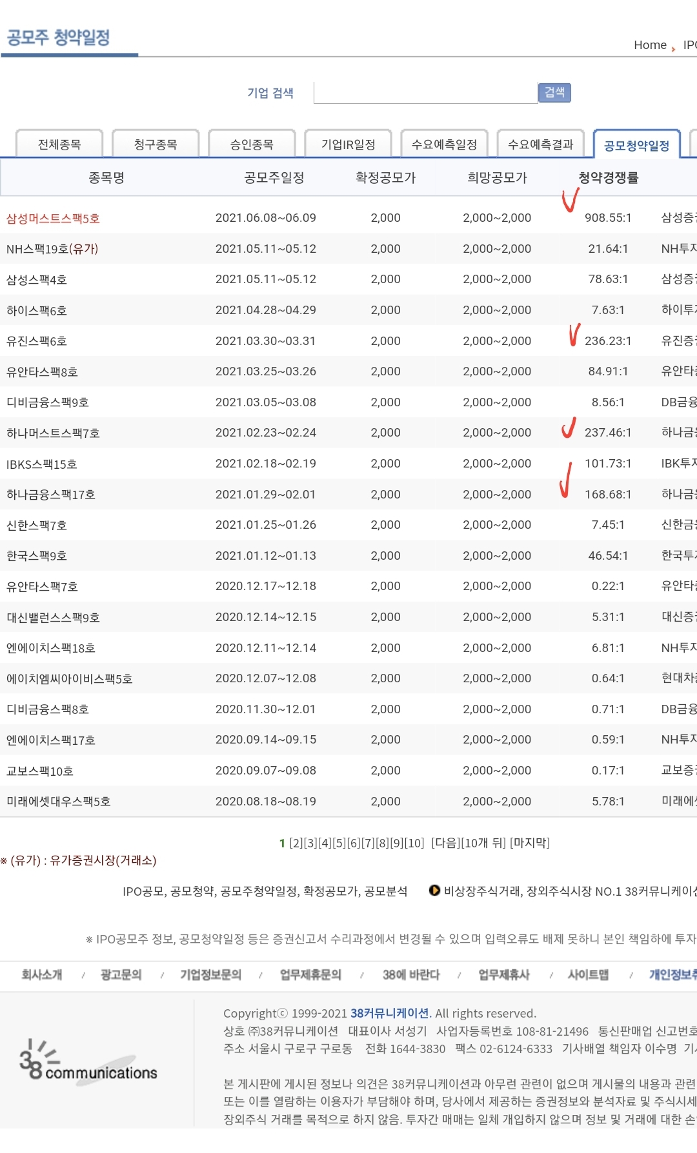Click the 비상장주식거래 round arrow icon

[435, 891]
